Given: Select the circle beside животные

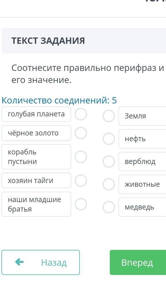Looking at the screenshot, I should [x=109, y=184].
